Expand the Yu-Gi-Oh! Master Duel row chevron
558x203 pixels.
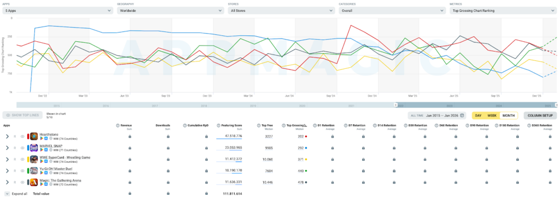(x=7, y=171)
